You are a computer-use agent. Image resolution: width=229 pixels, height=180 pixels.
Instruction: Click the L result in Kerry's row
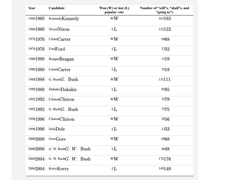click(114, 169)
